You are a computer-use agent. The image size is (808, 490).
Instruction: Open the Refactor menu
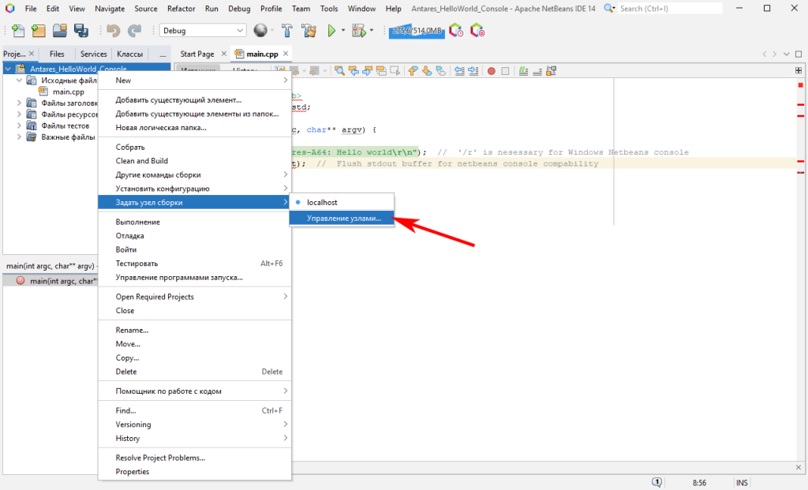pyautogui.click(x=181, y=9)
